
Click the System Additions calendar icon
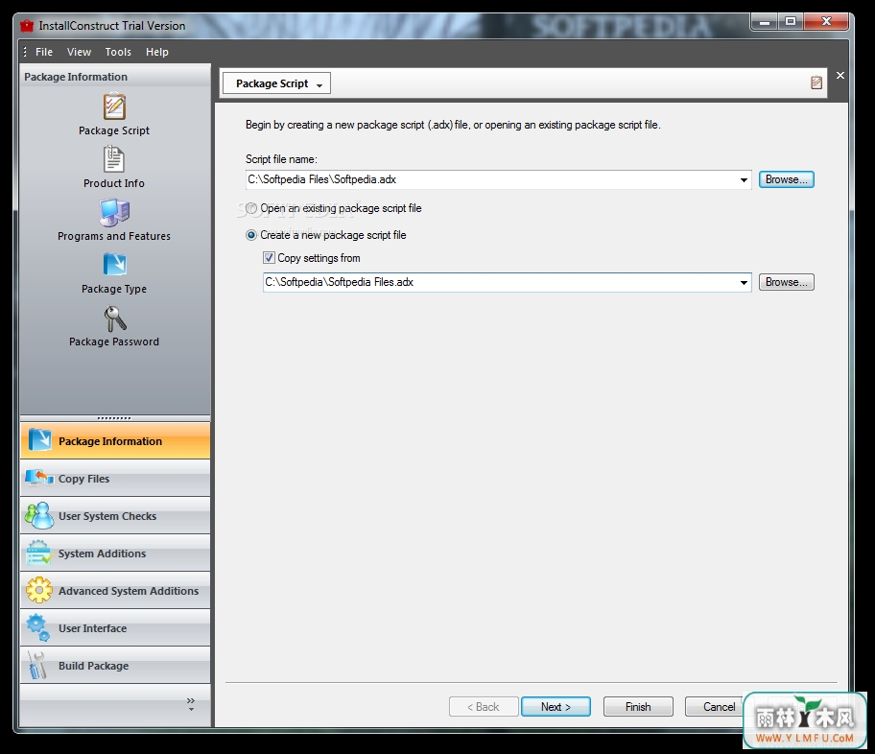point(39,554)
